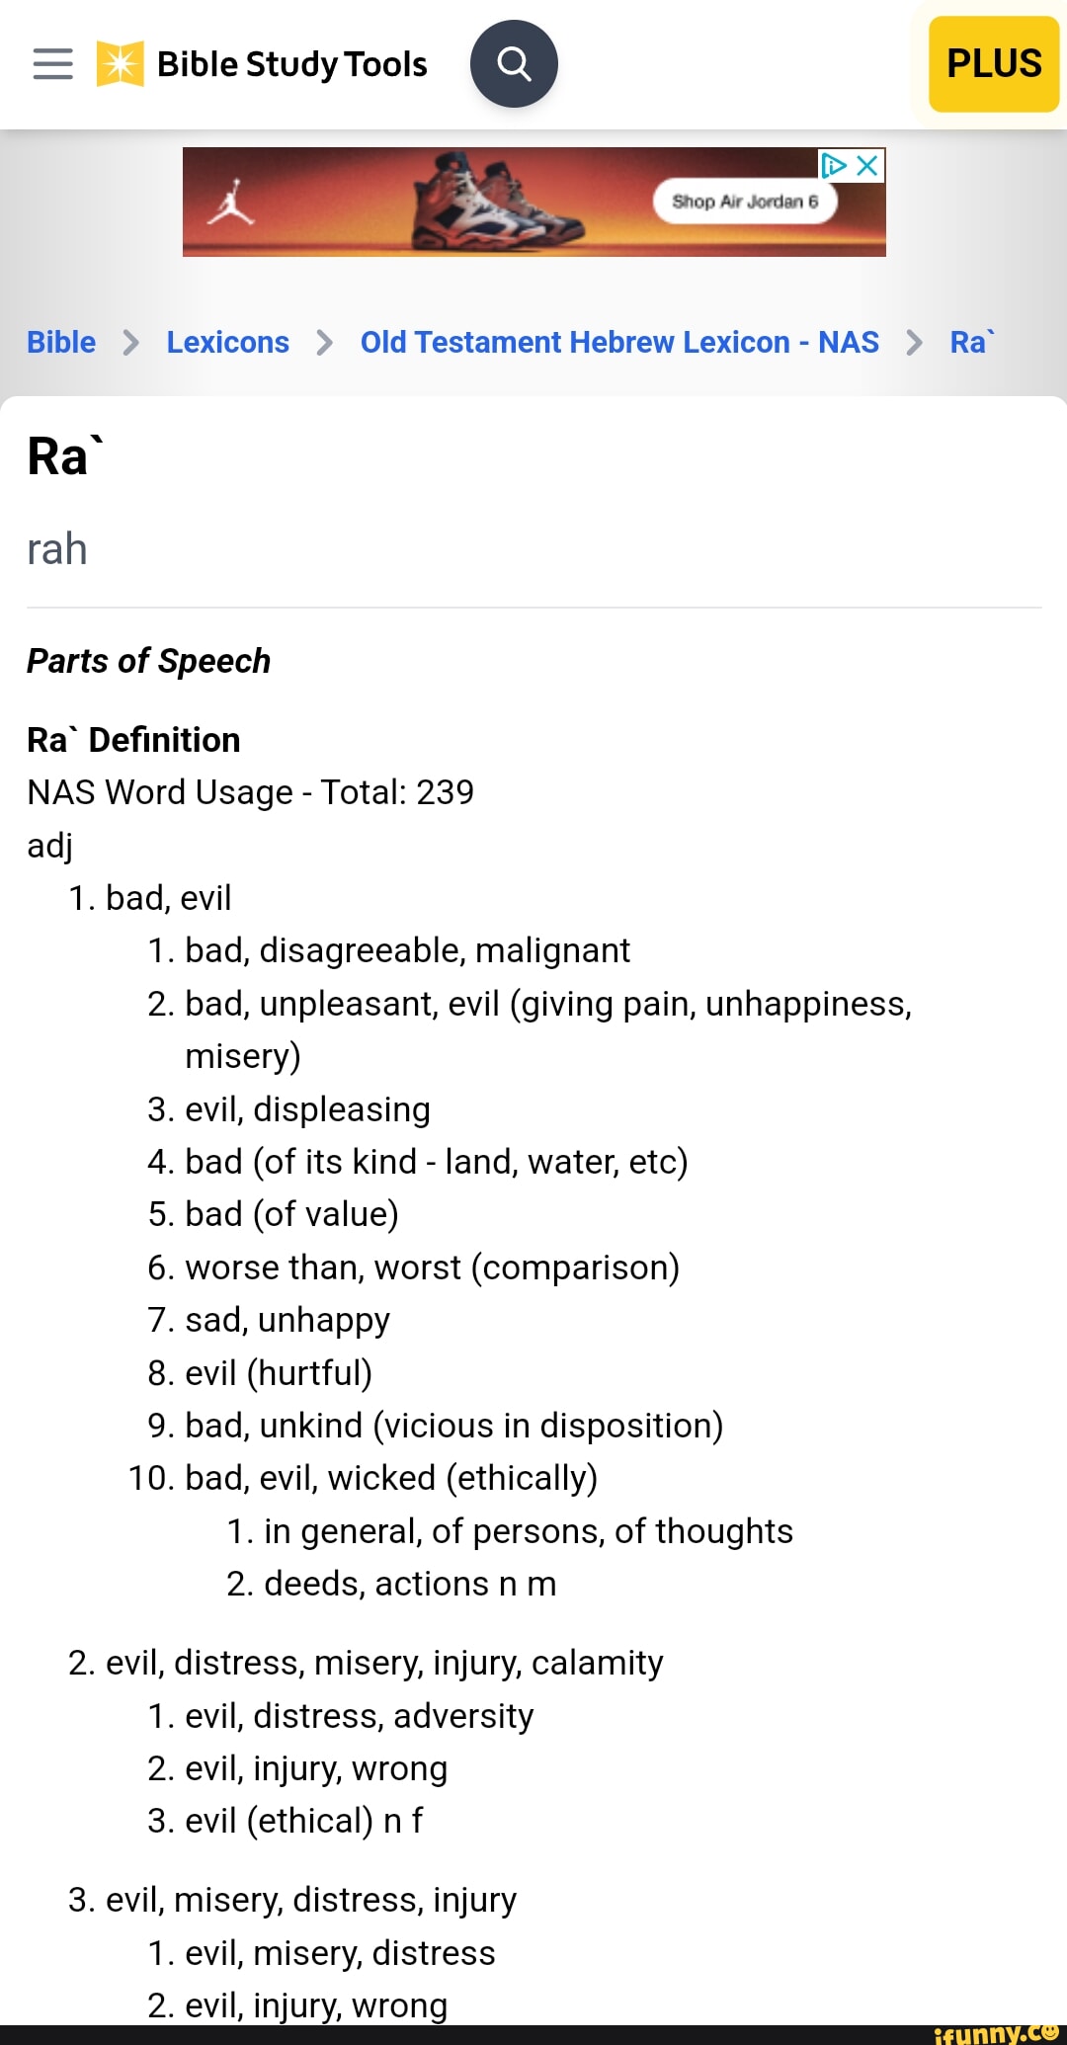Click the chevron after Bible breadcrumb
Viewport: 1067px width, 2045px height.
click(x=130, y=343)
